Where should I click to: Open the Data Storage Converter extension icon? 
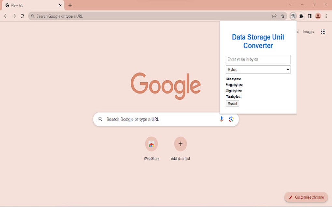[x=293, y=16]
